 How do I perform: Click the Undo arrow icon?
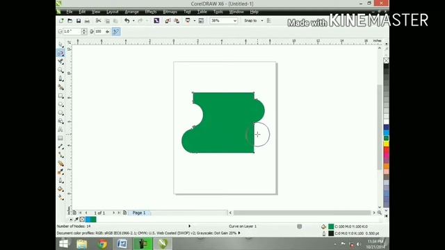point(127,21)
